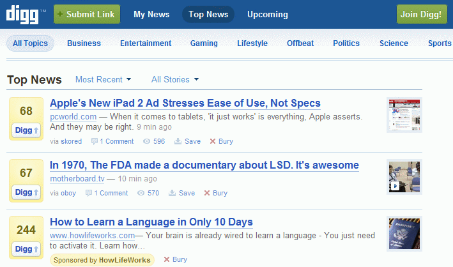Click the Top News section heading

click(35, 80)
